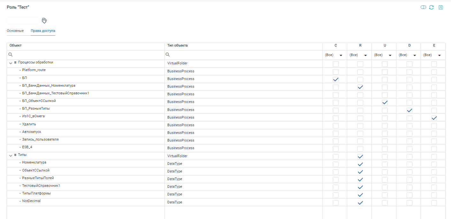Screen dimensions: 451x219
Task: Click the save (floppy disk) icon
Action: [441, 7]
